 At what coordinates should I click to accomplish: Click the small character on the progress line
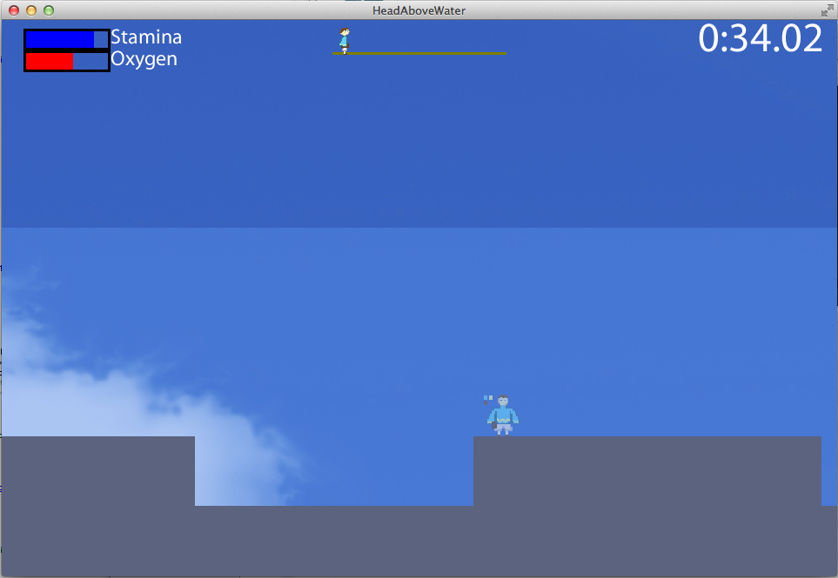point(345,41)
